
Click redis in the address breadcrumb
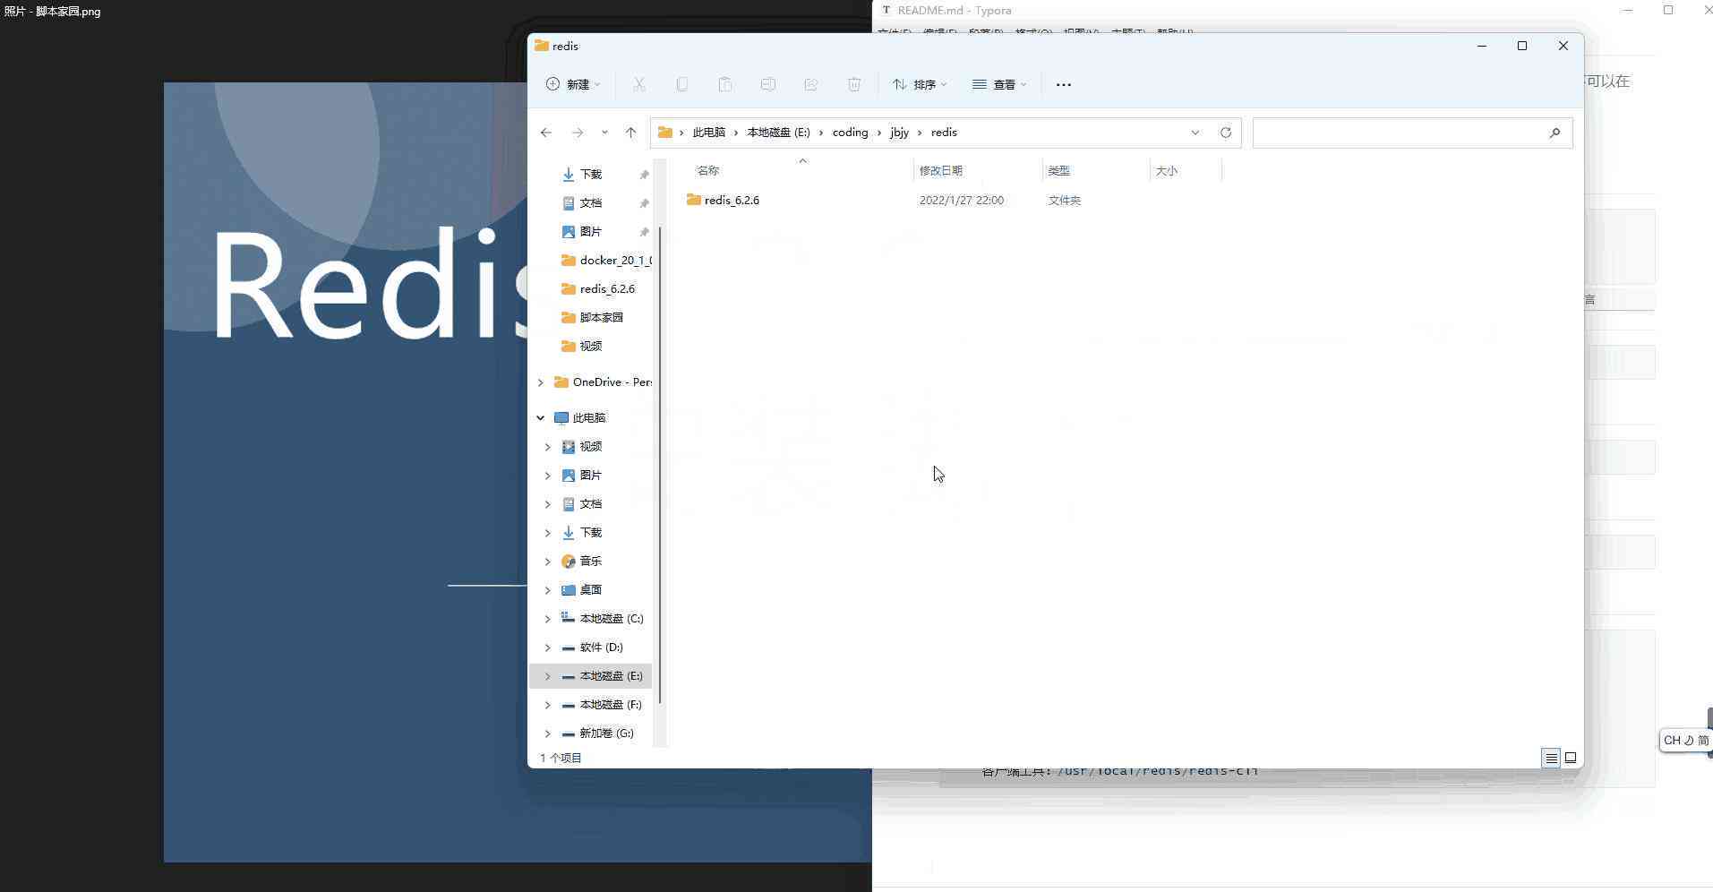[x=944, y=133]
